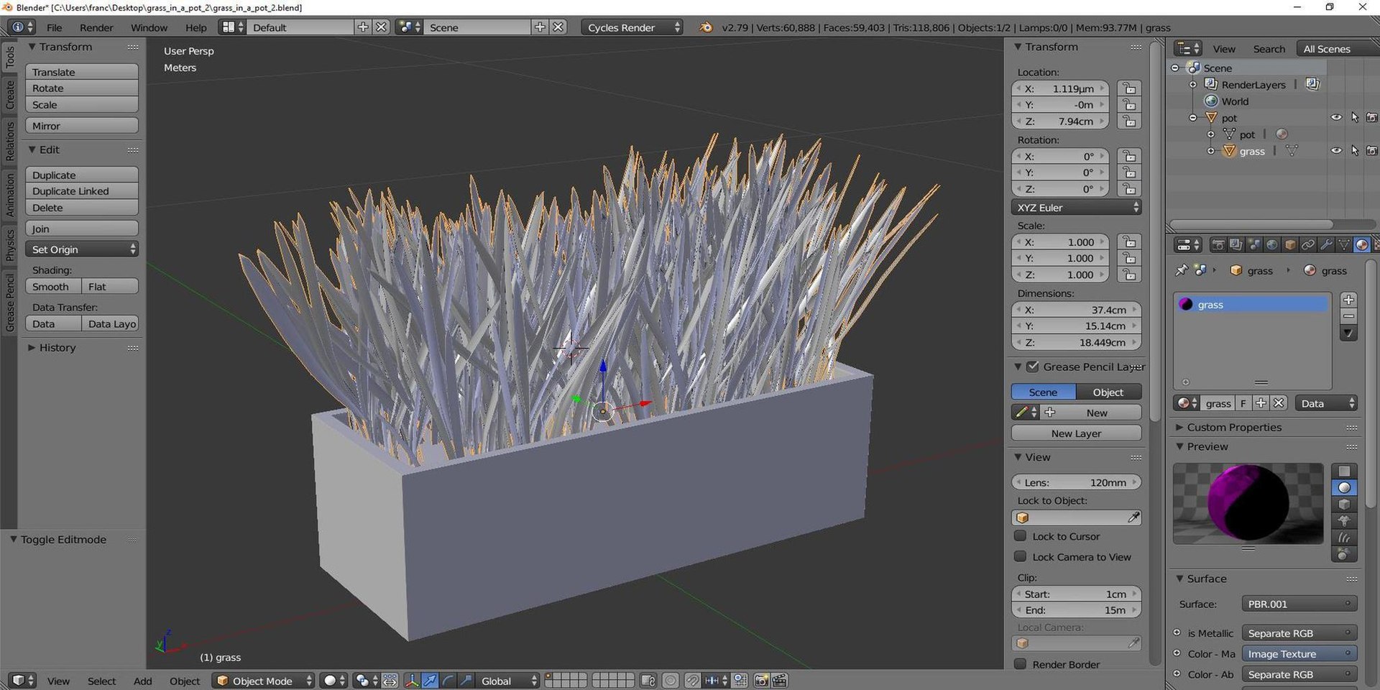This screenshot has width=1380, height=690.
Task: Expand the History panel
Action: click(57, 347)
